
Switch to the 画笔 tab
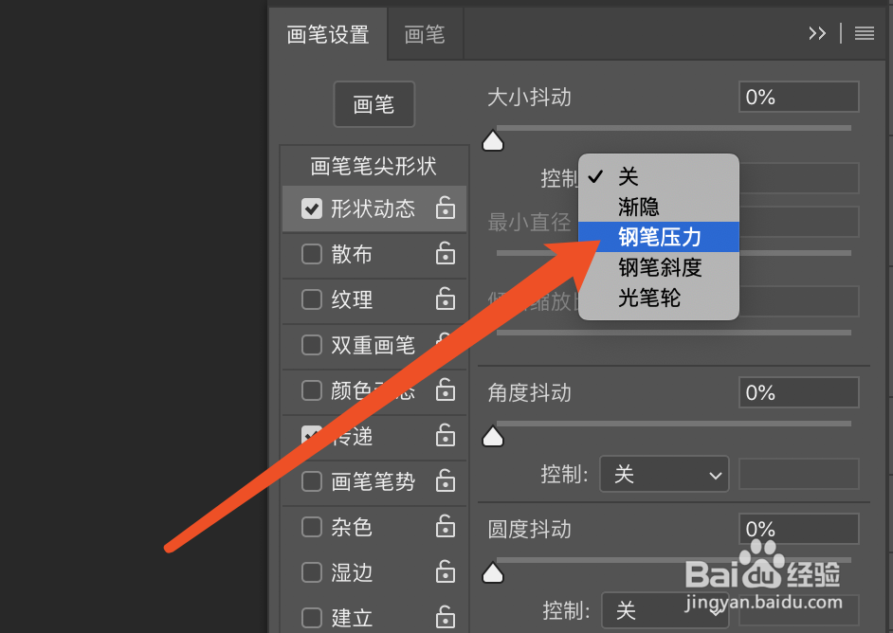click(x=425, y=34)
